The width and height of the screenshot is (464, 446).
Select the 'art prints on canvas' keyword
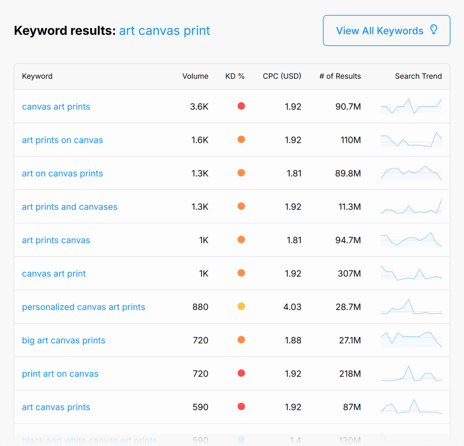tap(63, 140)
